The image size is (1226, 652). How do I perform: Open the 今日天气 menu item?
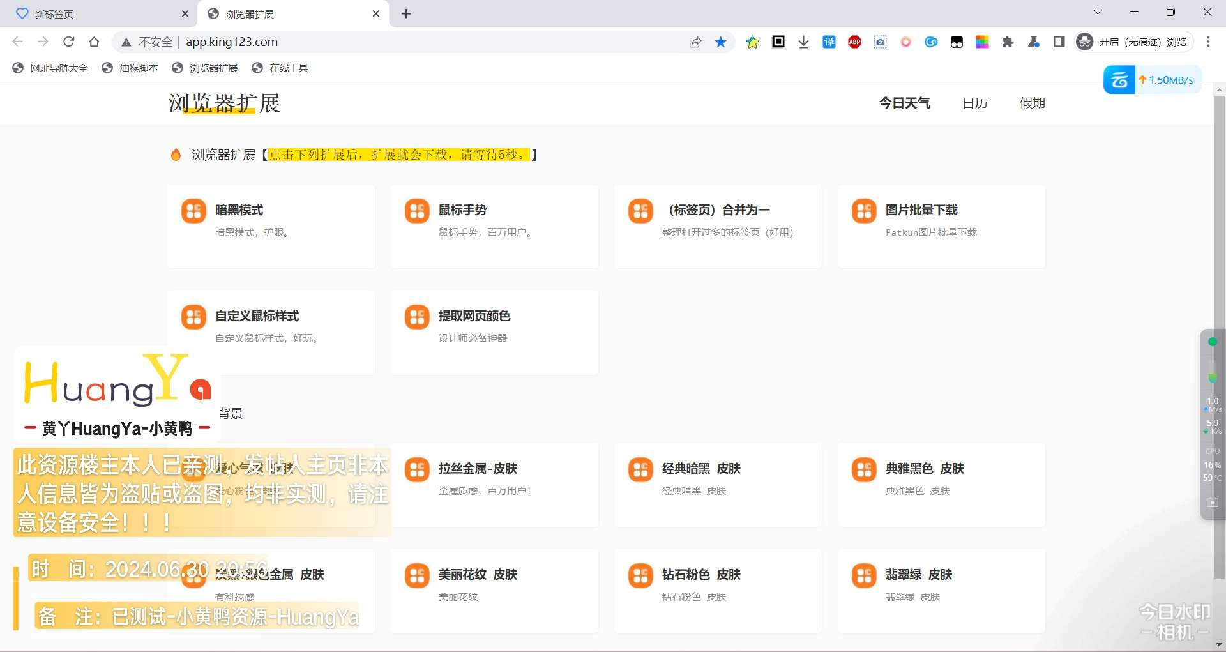904,103
